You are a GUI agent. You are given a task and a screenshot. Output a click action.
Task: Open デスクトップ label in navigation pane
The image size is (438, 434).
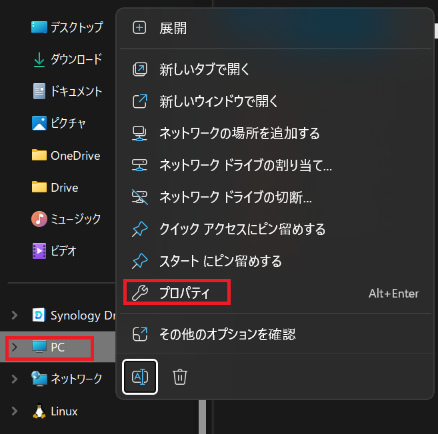tap(77, 27)
